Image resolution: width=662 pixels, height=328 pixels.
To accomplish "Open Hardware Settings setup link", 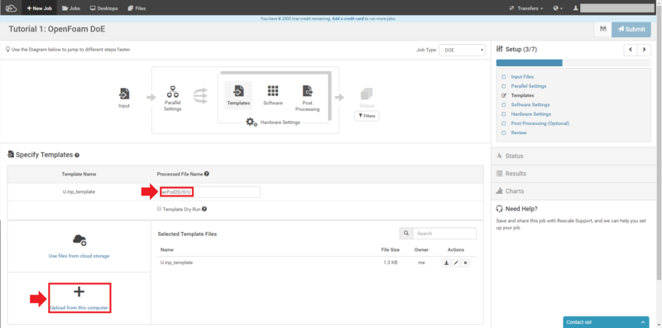I will (x=531, y=114).
